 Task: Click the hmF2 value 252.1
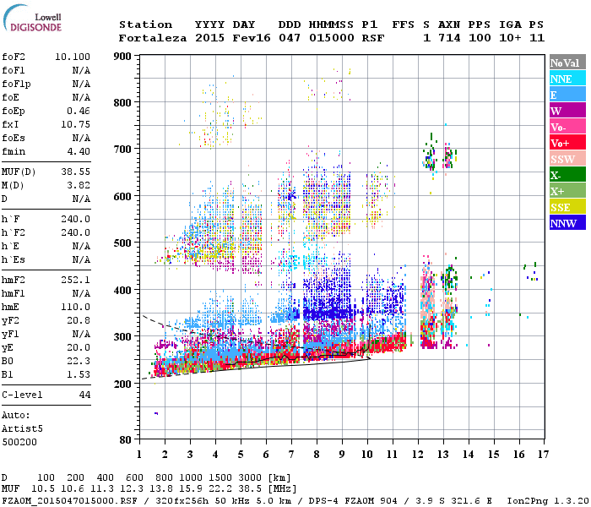tap(75, 281)
